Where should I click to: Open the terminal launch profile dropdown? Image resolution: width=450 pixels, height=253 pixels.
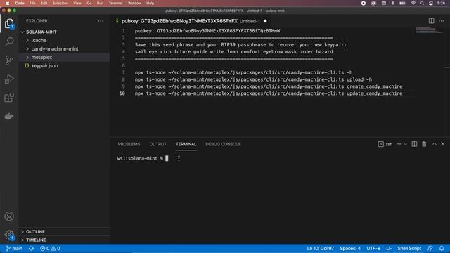405,144
